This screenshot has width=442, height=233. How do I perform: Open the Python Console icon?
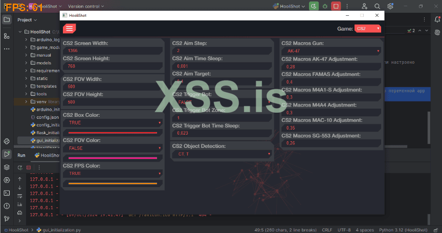click(7, 180)
